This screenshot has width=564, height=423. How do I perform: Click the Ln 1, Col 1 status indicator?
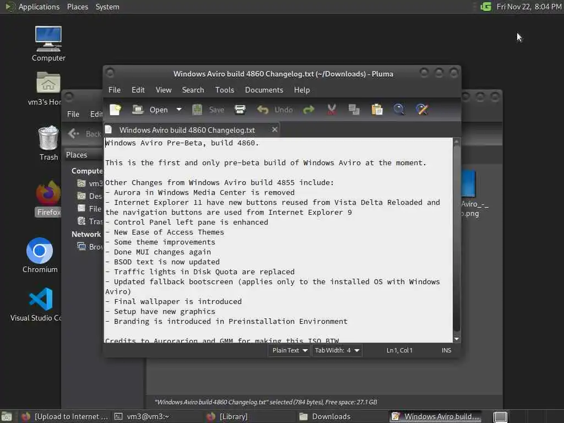click(399, 350)
